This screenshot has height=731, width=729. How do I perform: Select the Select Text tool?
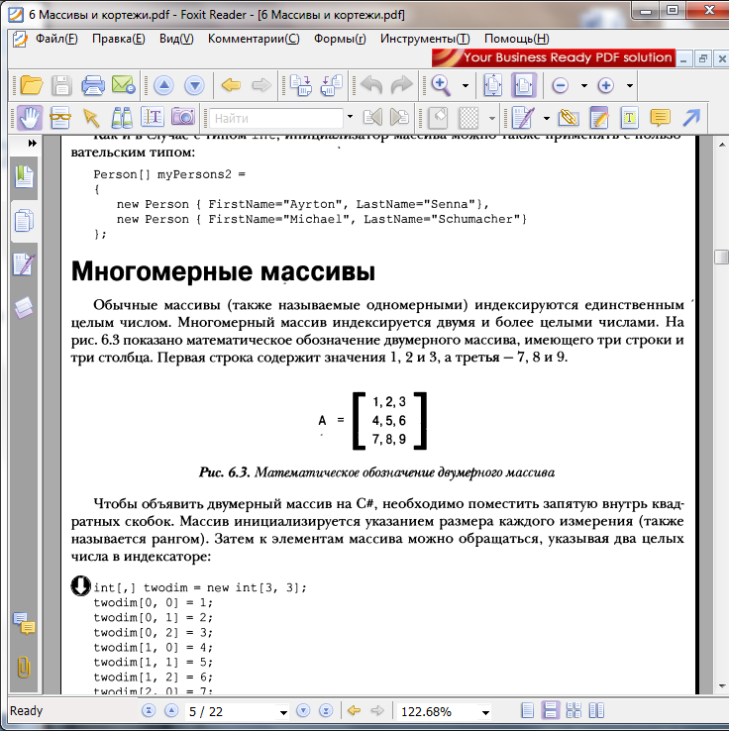click(x=153, y=118)
